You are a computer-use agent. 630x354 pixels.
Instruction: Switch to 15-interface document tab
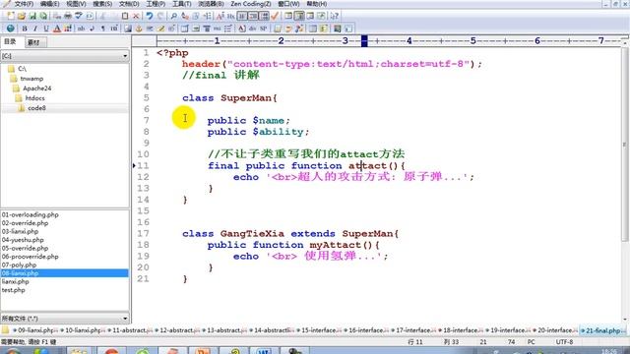319,330
